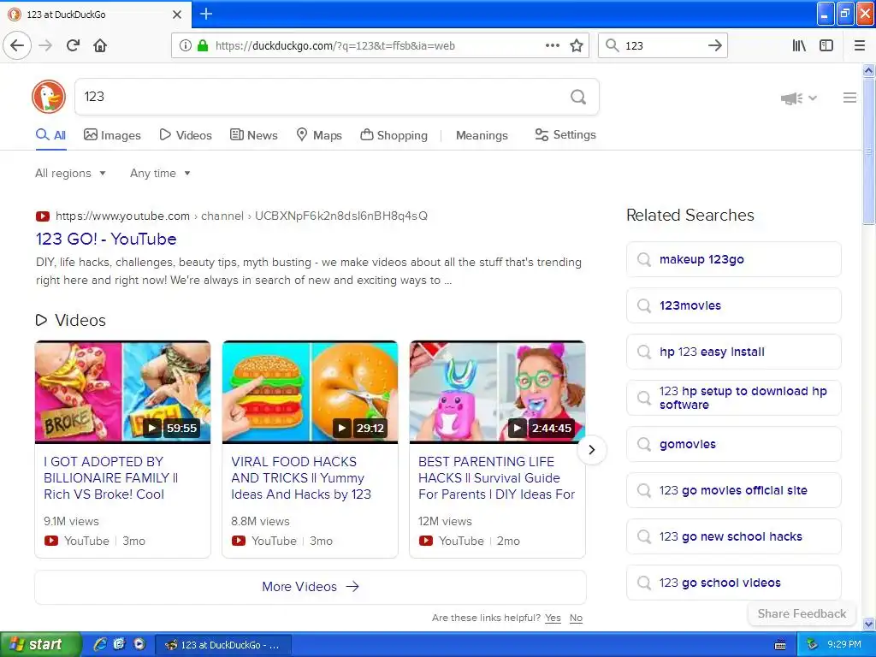Screen dimensions: 876x657
Task: Answer Yes to links helpful question
Action: click(553, 618)
